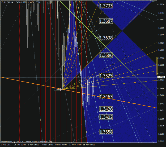Click the 1.3396 price scale value

(161, 119)
